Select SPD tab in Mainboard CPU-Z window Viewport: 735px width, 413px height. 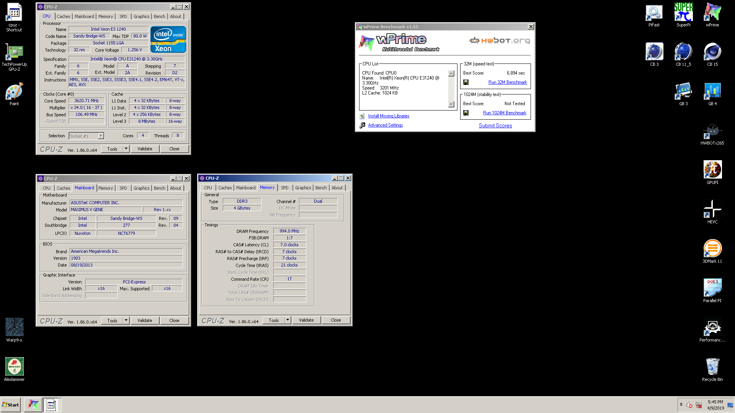coord(123,188)
